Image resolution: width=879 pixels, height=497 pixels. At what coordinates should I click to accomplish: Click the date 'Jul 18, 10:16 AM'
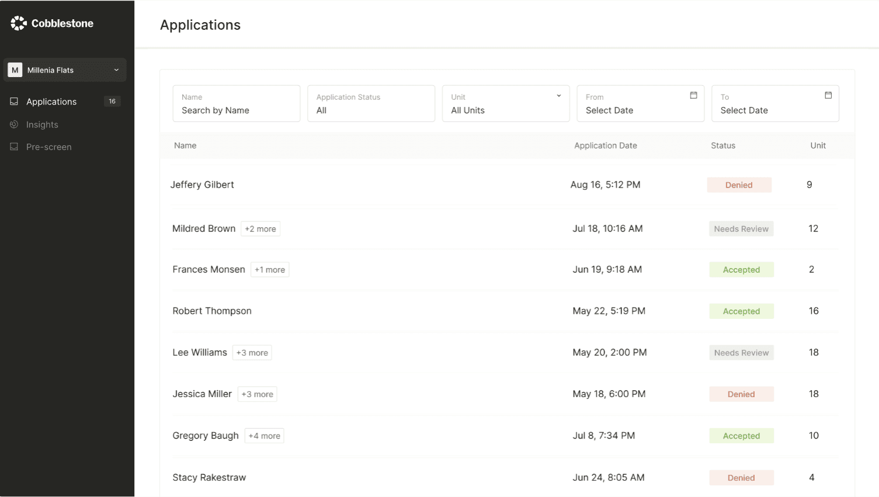coord(607,228)
